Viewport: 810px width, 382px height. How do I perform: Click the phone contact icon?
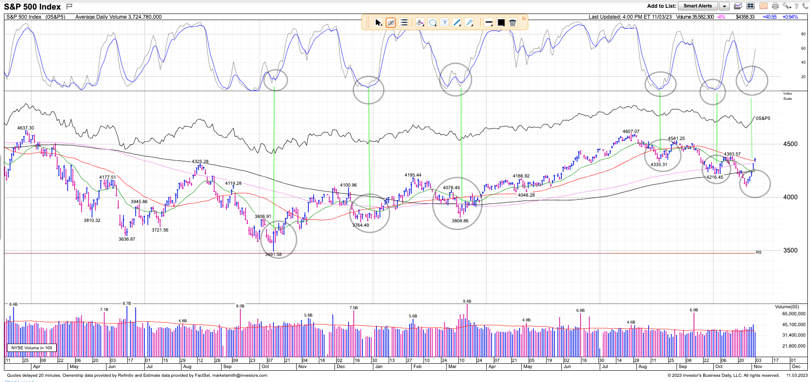(805, 6)
